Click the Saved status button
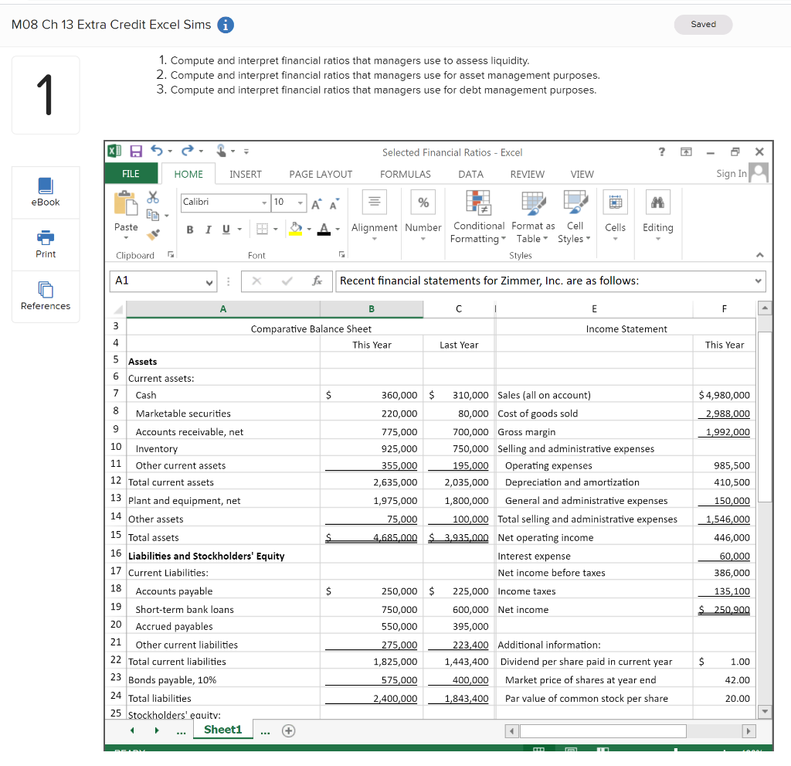 pyautogui.click(x=703, y=24)
